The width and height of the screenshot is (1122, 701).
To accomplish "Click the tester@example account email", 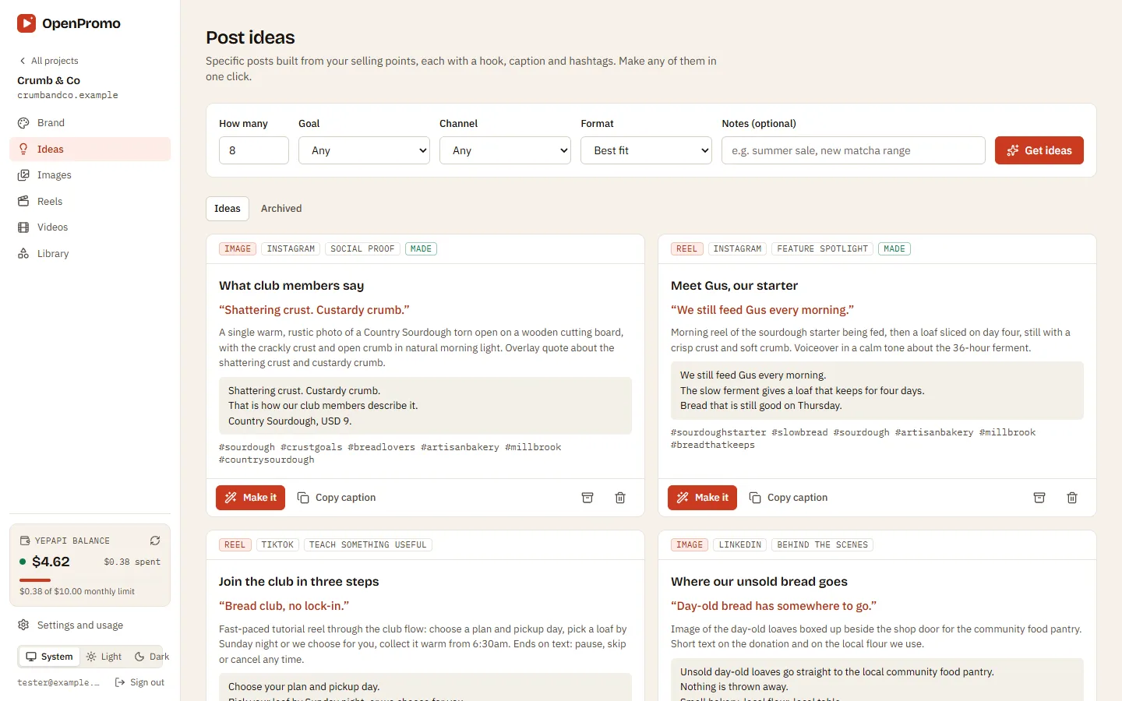I will tap(58, 683).
